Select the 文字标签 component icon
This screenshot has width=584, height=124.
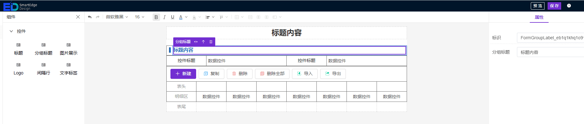point(69,65)
